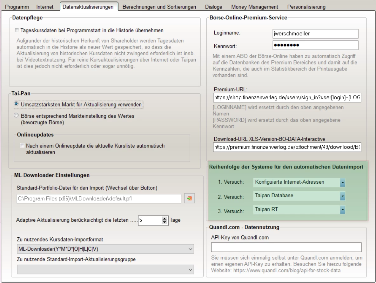Open the Dialoge tab
The height and width of the screenshot is (283, 376).
214,7
